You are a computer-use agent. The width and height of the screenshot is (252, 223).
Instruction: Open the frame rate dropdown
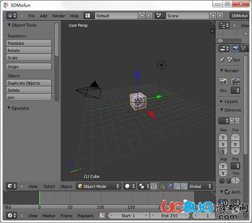pos(236,166)
